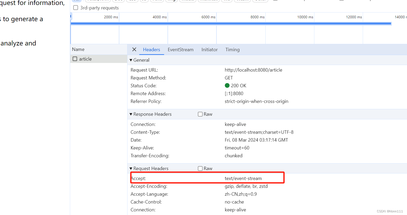Click the value gzip, deflate, br, zstd
Viewport: 407px width, 215px height.
[x=246, y=186]
